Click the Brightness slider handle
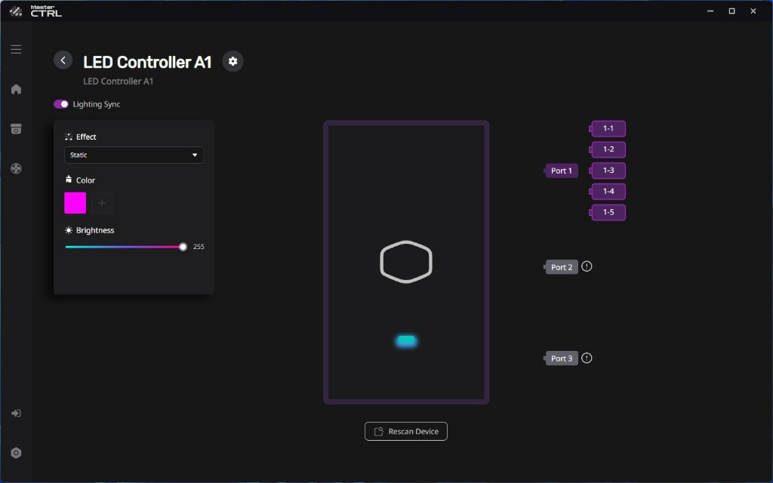The image size is (773, 483). tap(183, 247)
